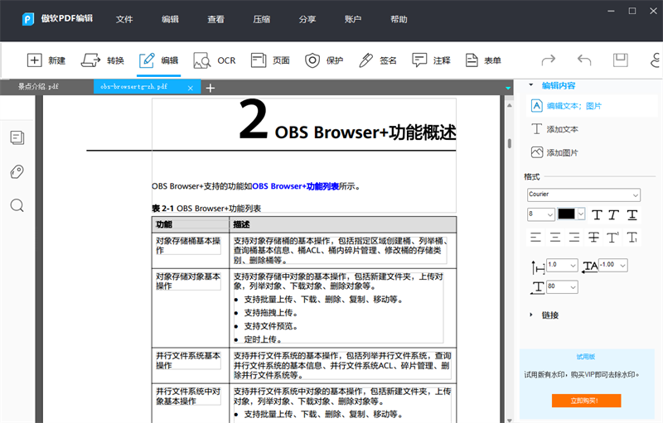
Task: Add a new tab with plus button
Action: [x=211, y=88]
